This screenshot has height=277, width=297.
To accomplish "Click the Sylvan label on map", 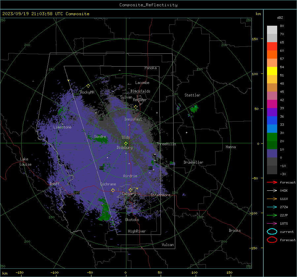I will (x=126, y=97).
